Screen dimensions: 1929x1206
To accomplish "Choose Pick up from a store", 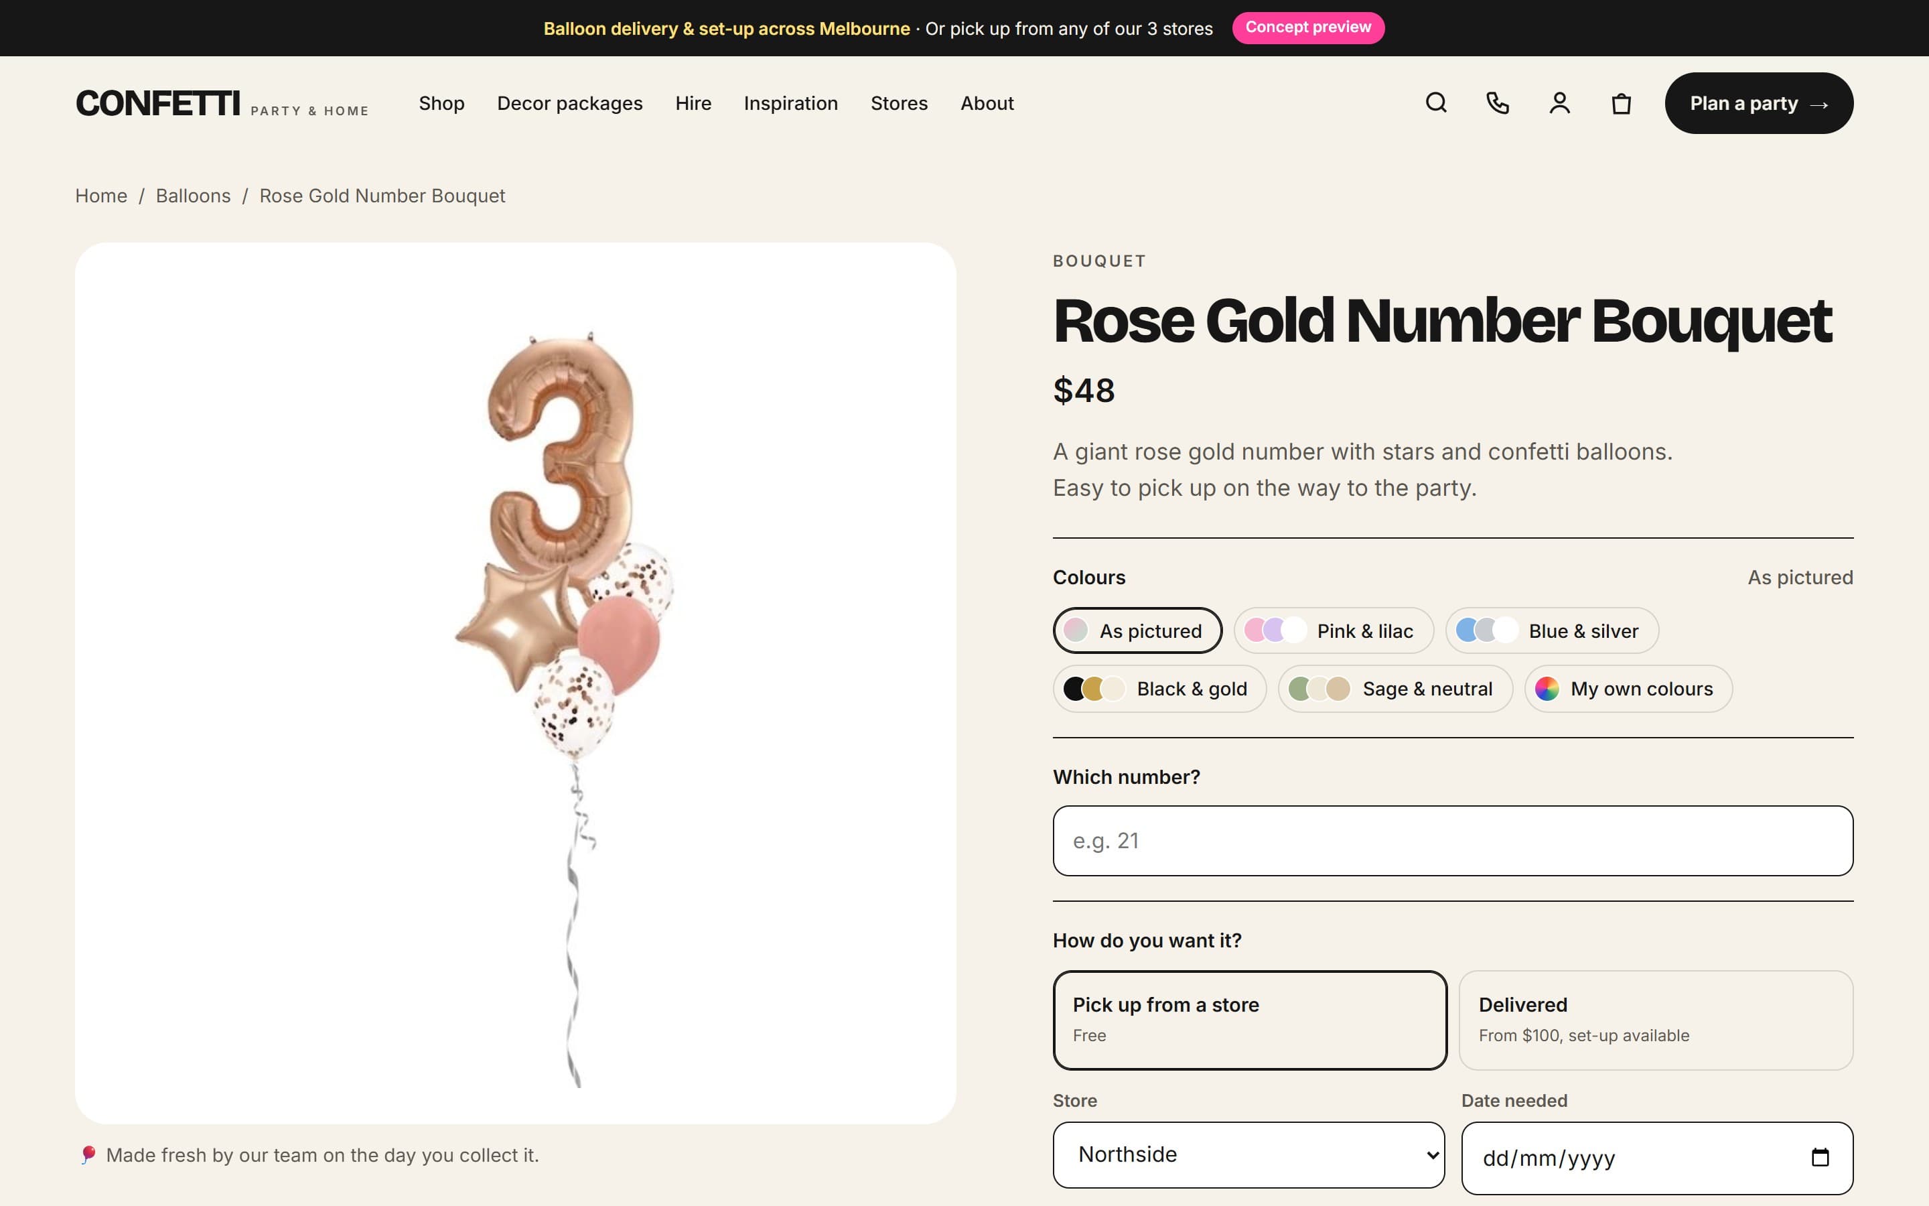I will point(1249,1019).
